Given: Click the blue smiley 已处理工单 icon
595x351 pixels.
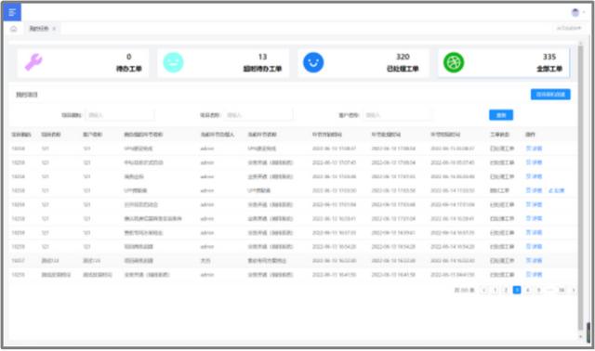Looking at the screenshot, I should [x=313, y=62].
